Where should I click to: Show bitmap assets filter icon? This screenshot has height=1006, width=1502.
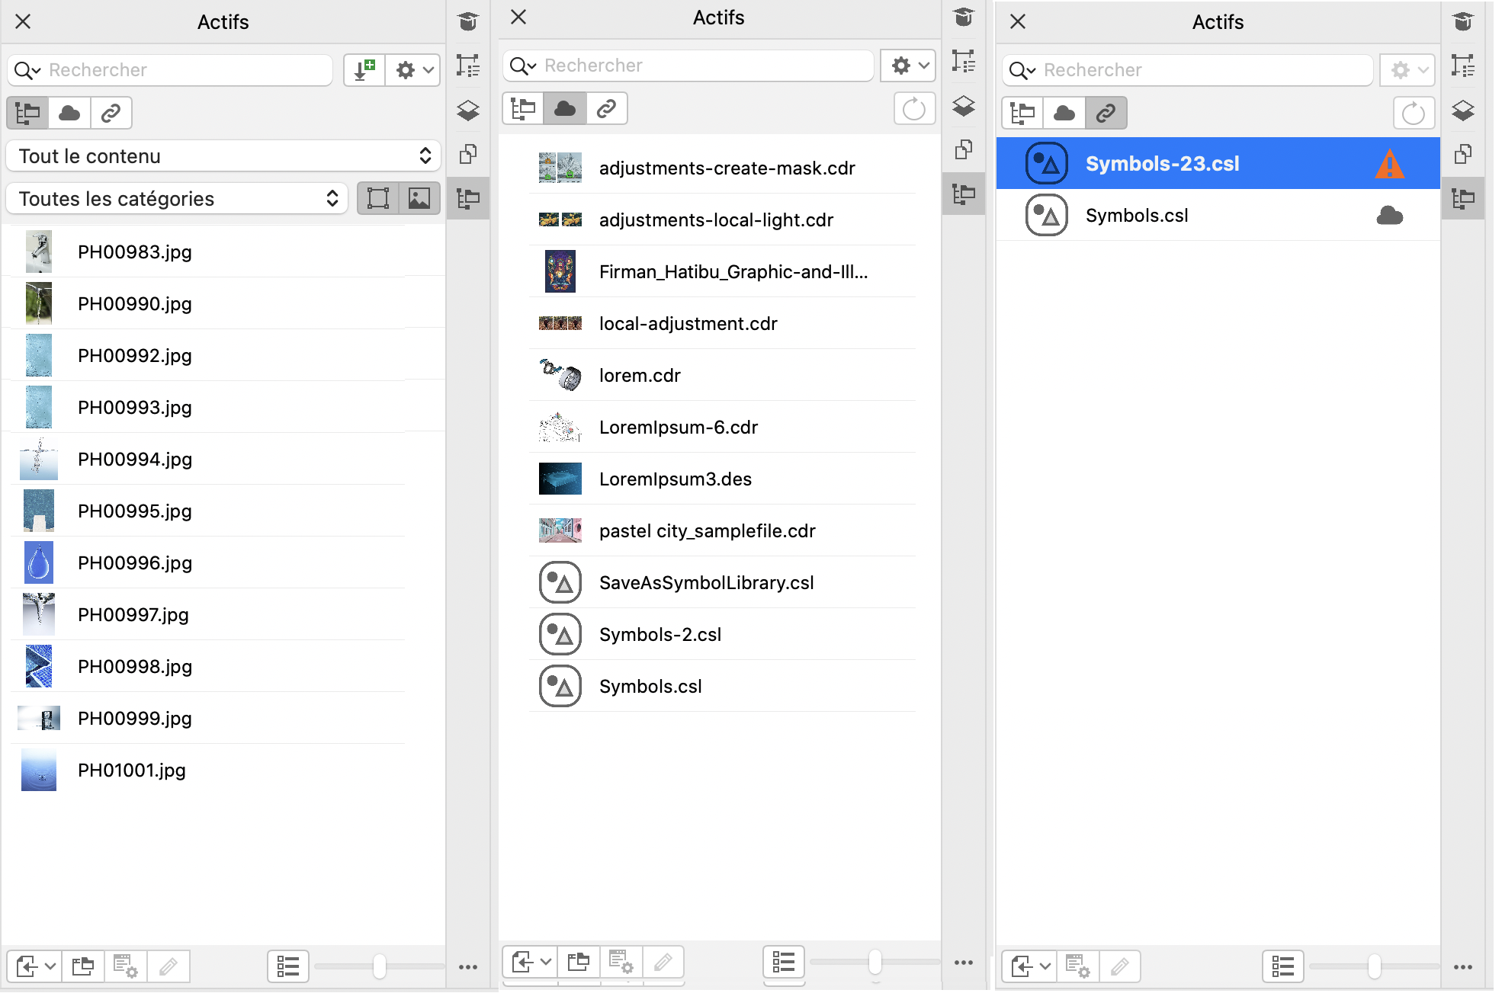point(419,199)
